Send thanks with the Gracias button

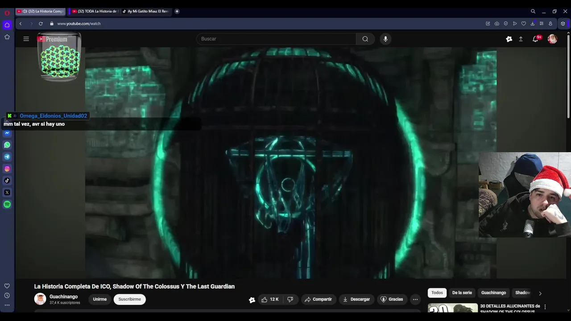392,300
